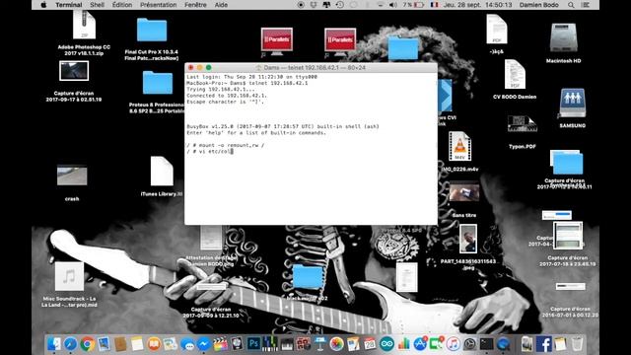
Task: Click the battery status icon
Action: (x=419, y=5)
